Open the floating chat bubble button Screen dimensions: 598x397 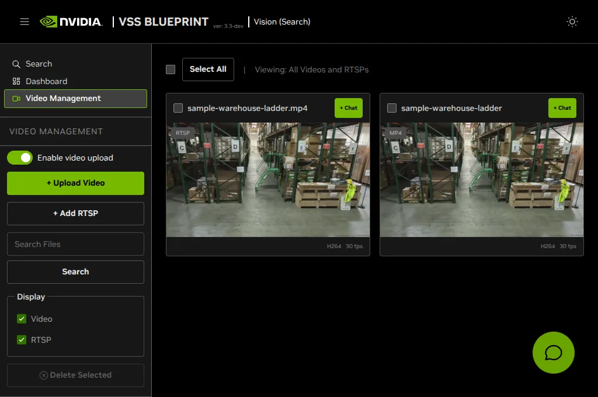click(554, 353)
